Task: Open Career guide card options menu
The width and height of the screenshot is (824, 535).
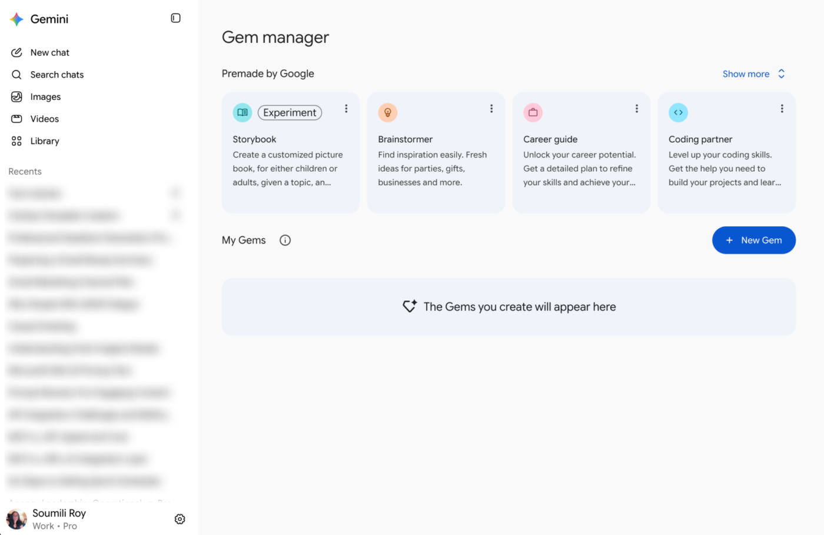Action: [x=637, y=109]
